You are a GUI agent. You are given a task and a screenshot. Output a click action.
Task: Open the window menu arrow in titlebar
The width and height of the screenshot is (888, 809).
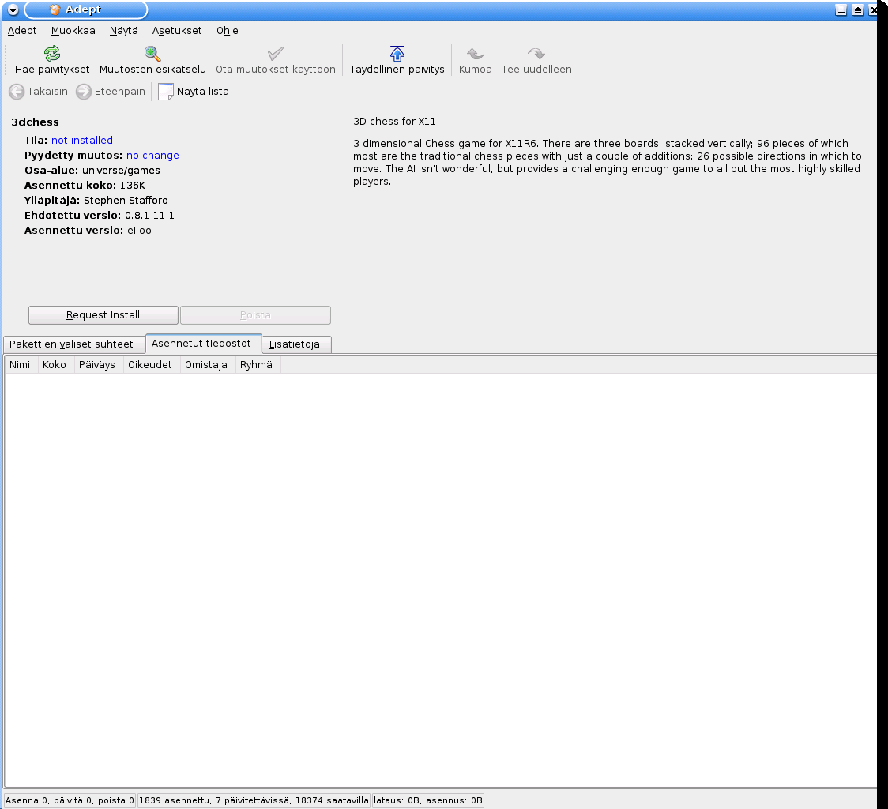13,10
